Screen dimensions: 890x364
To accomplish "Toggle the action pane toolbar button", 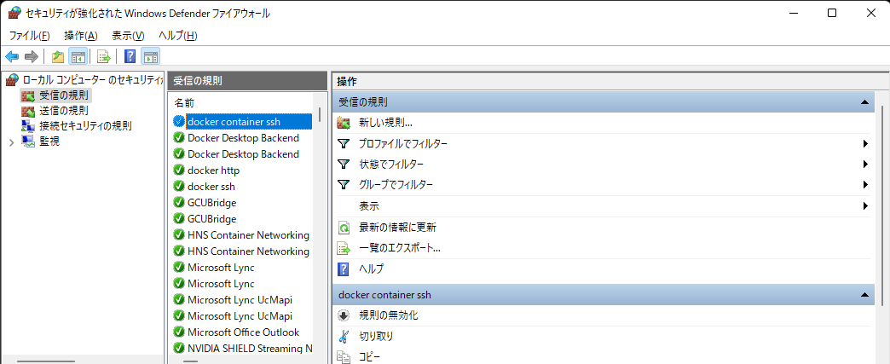I will coord(151,57).
